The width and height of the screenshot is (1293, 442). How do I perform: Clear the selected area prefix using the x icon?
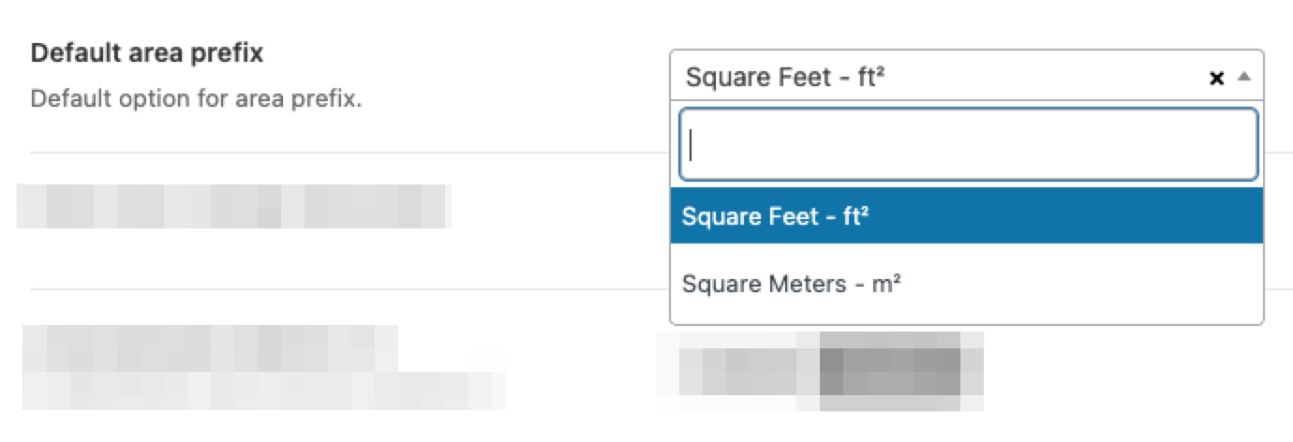1217,78
